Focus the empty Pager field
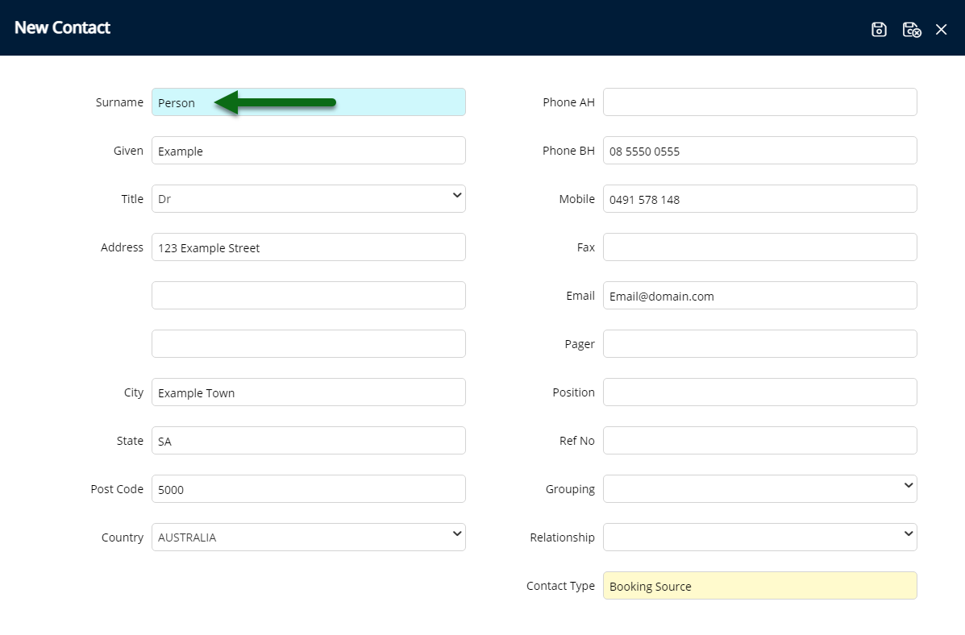965x635 pixels. [760, 344]
